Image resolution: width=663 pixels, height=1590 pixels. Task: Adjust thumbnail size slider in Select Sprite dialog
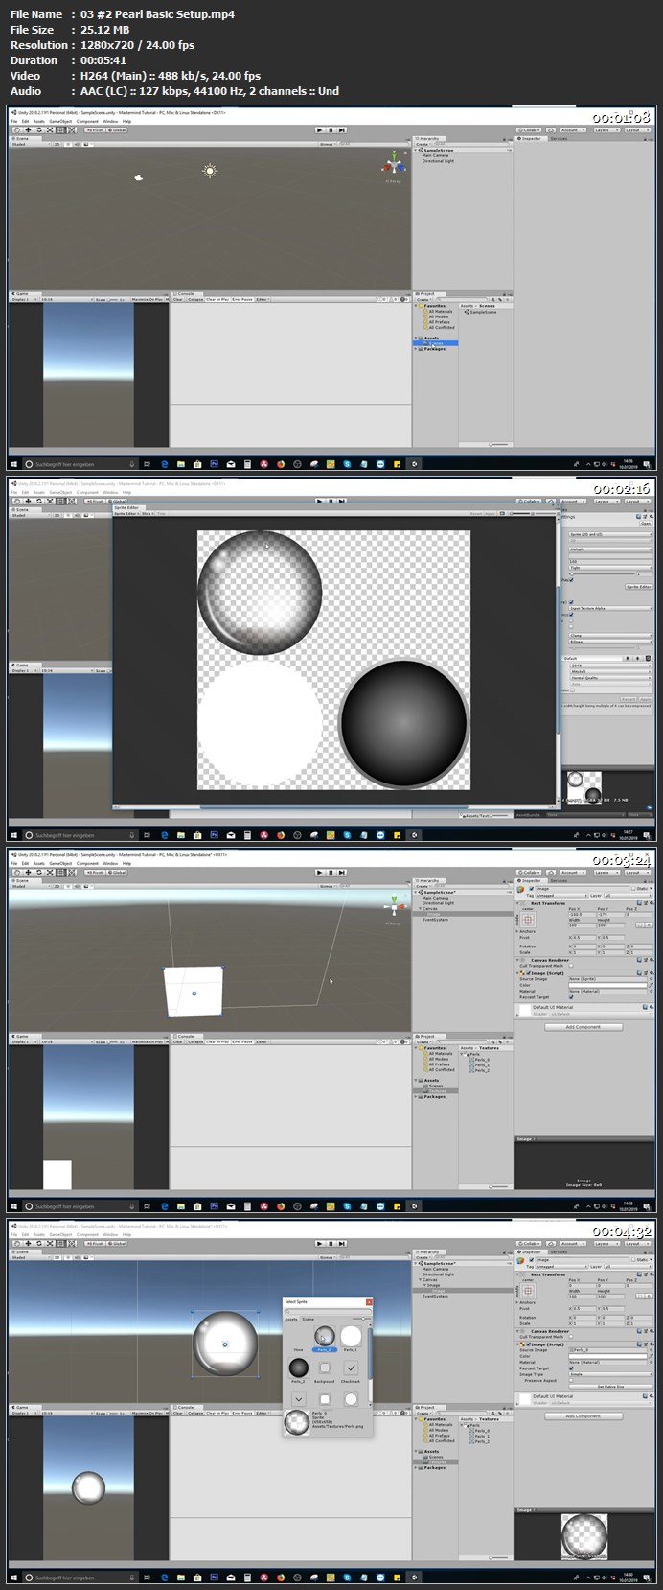coord(360,1319)
